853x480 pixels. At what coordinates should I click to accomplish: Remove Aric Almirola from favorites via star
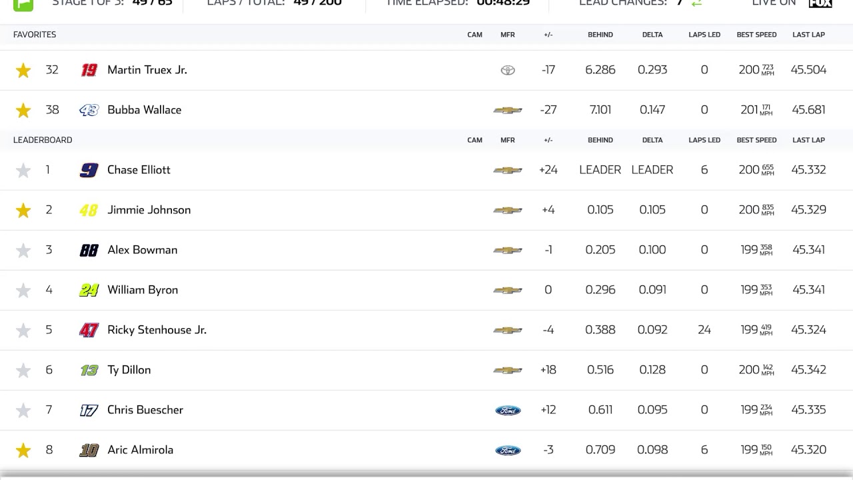point(23,451)
